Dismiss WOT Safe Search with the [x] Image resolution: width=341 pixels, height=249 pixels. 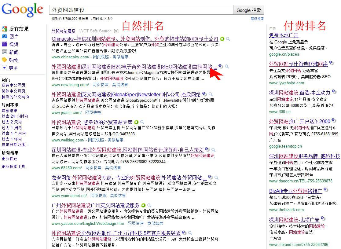[x=116, y=31]
